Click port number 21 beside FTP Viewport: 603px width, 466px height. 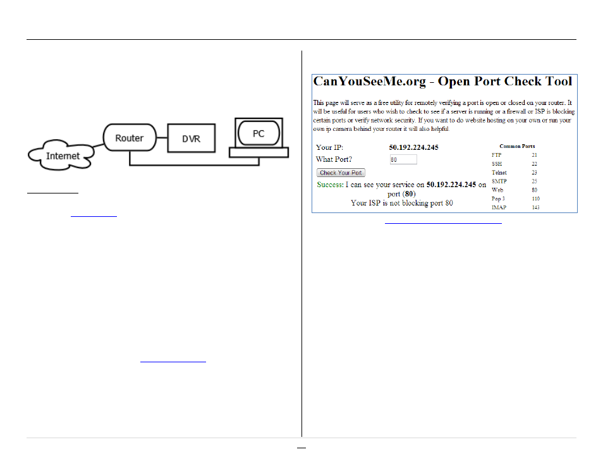click(534, 155)
